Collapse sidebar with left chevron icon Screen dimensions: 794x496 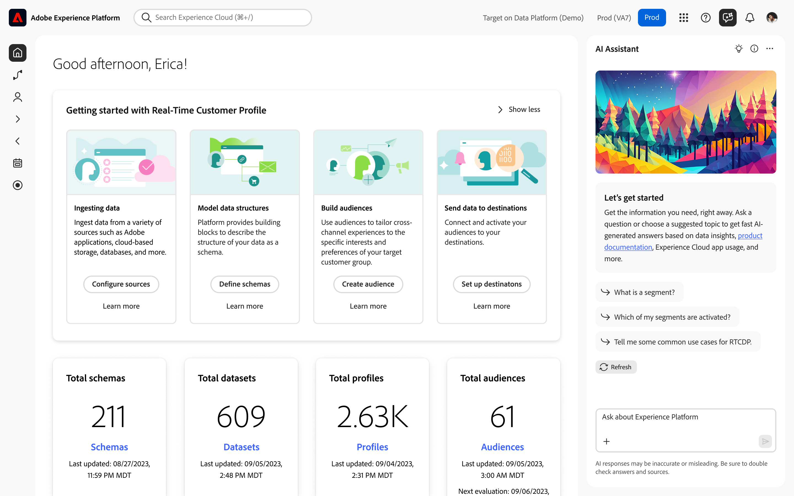click(x=18, y=141)
